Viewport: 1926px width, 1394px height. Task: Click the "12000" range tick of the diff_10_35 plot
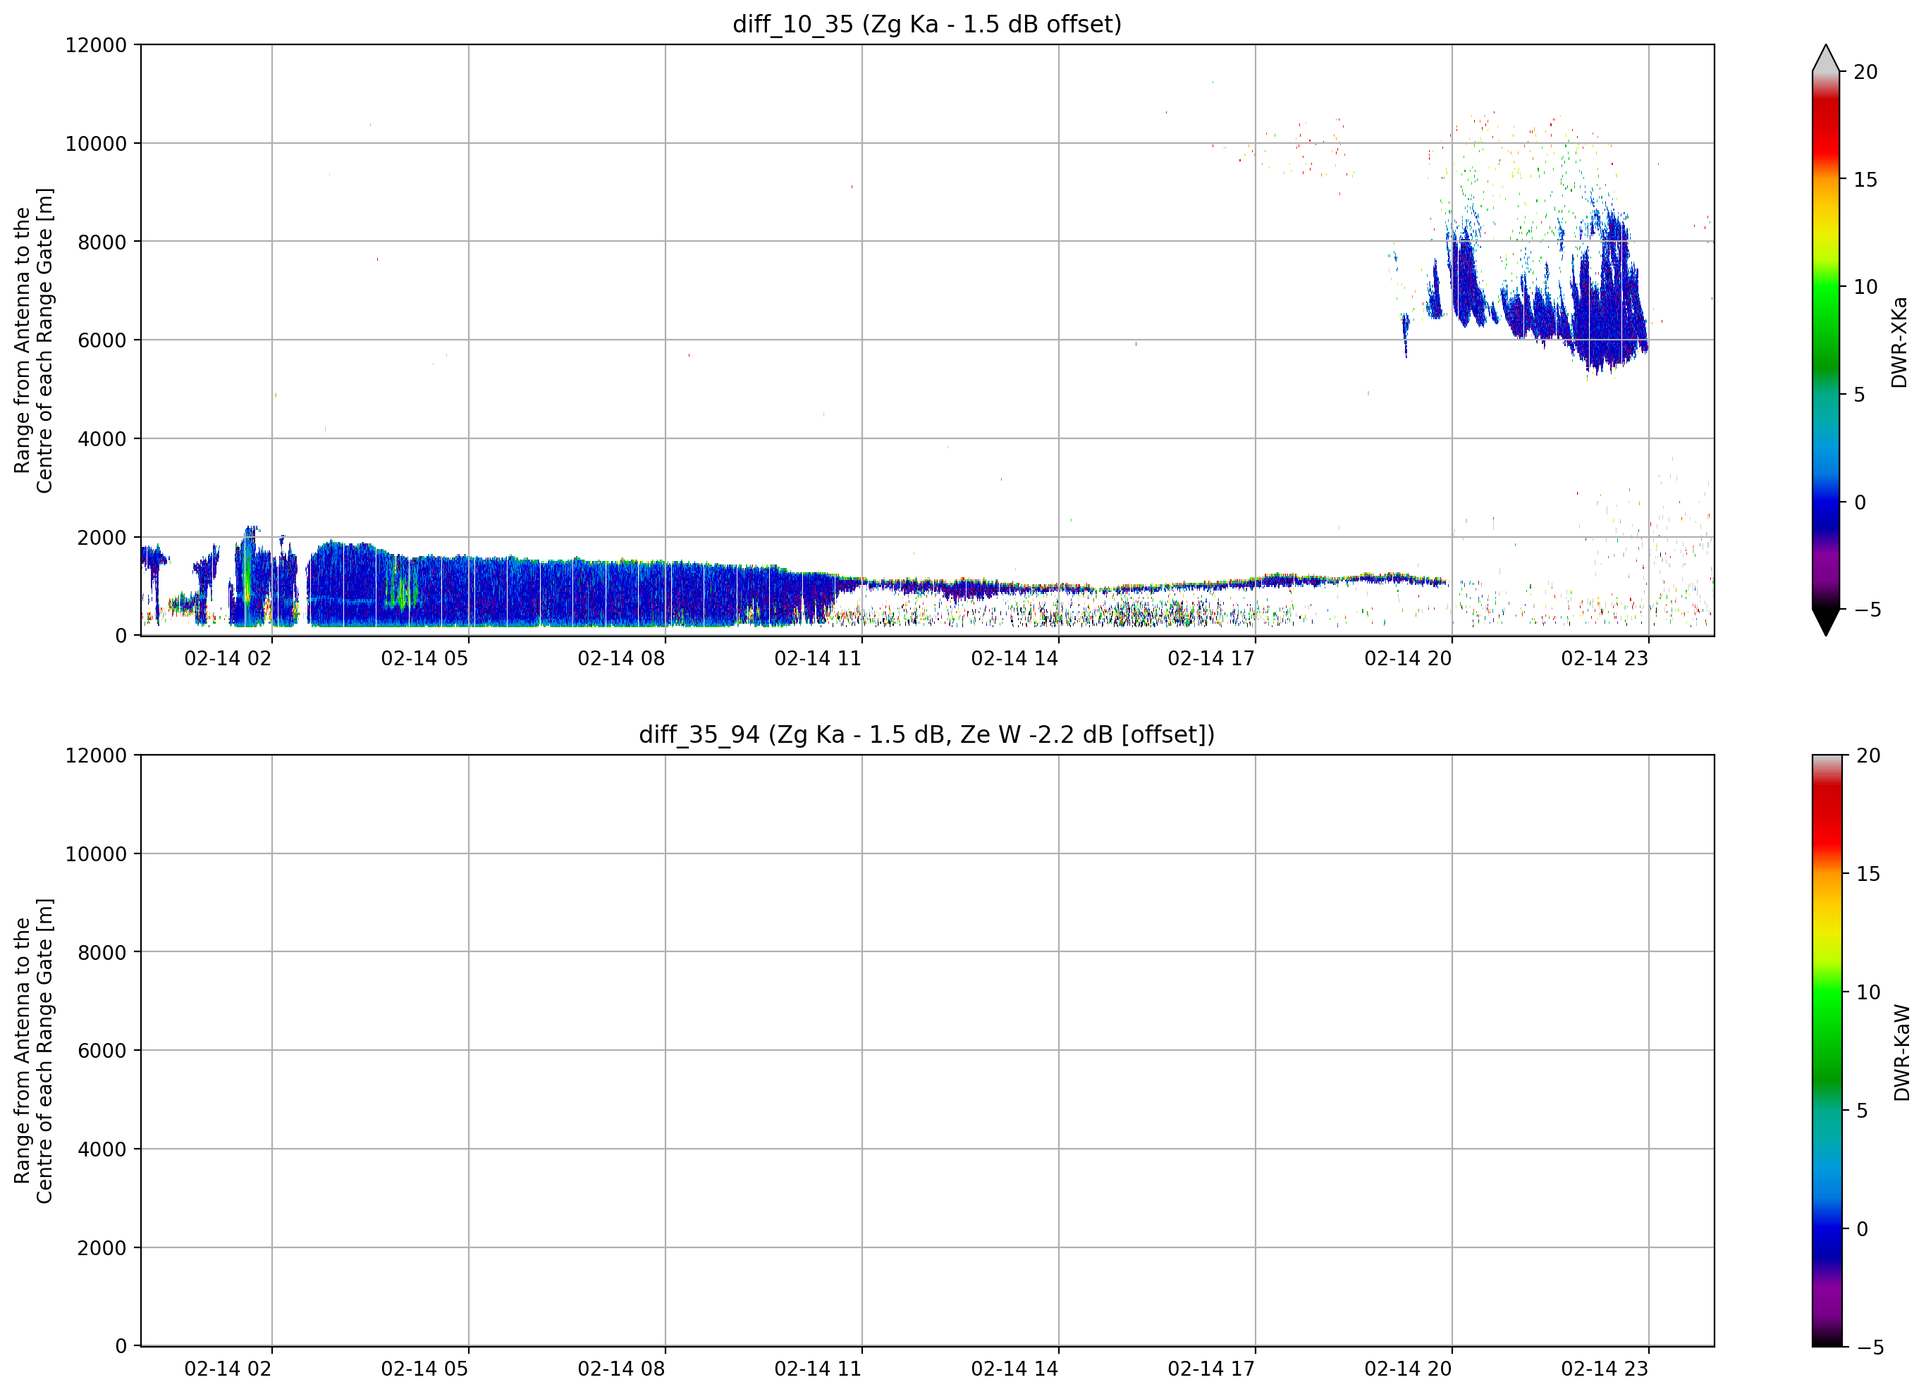pos(96,45)
